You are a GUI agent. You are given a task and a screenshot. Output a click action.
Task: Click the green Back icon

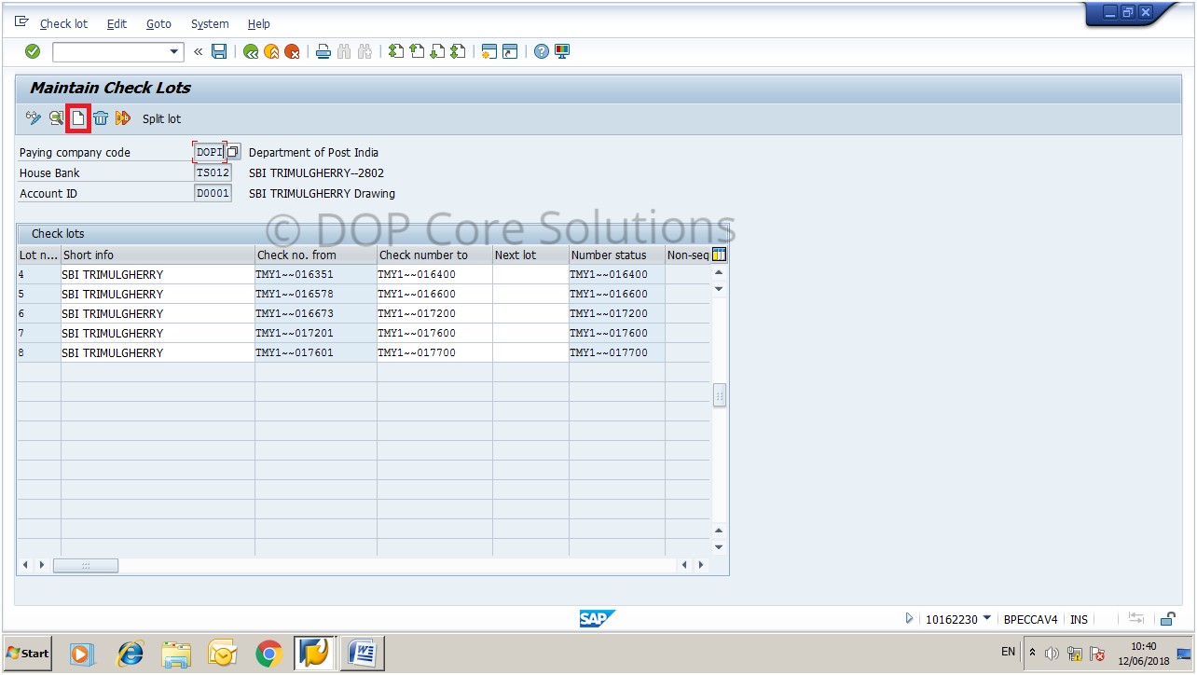251,51
